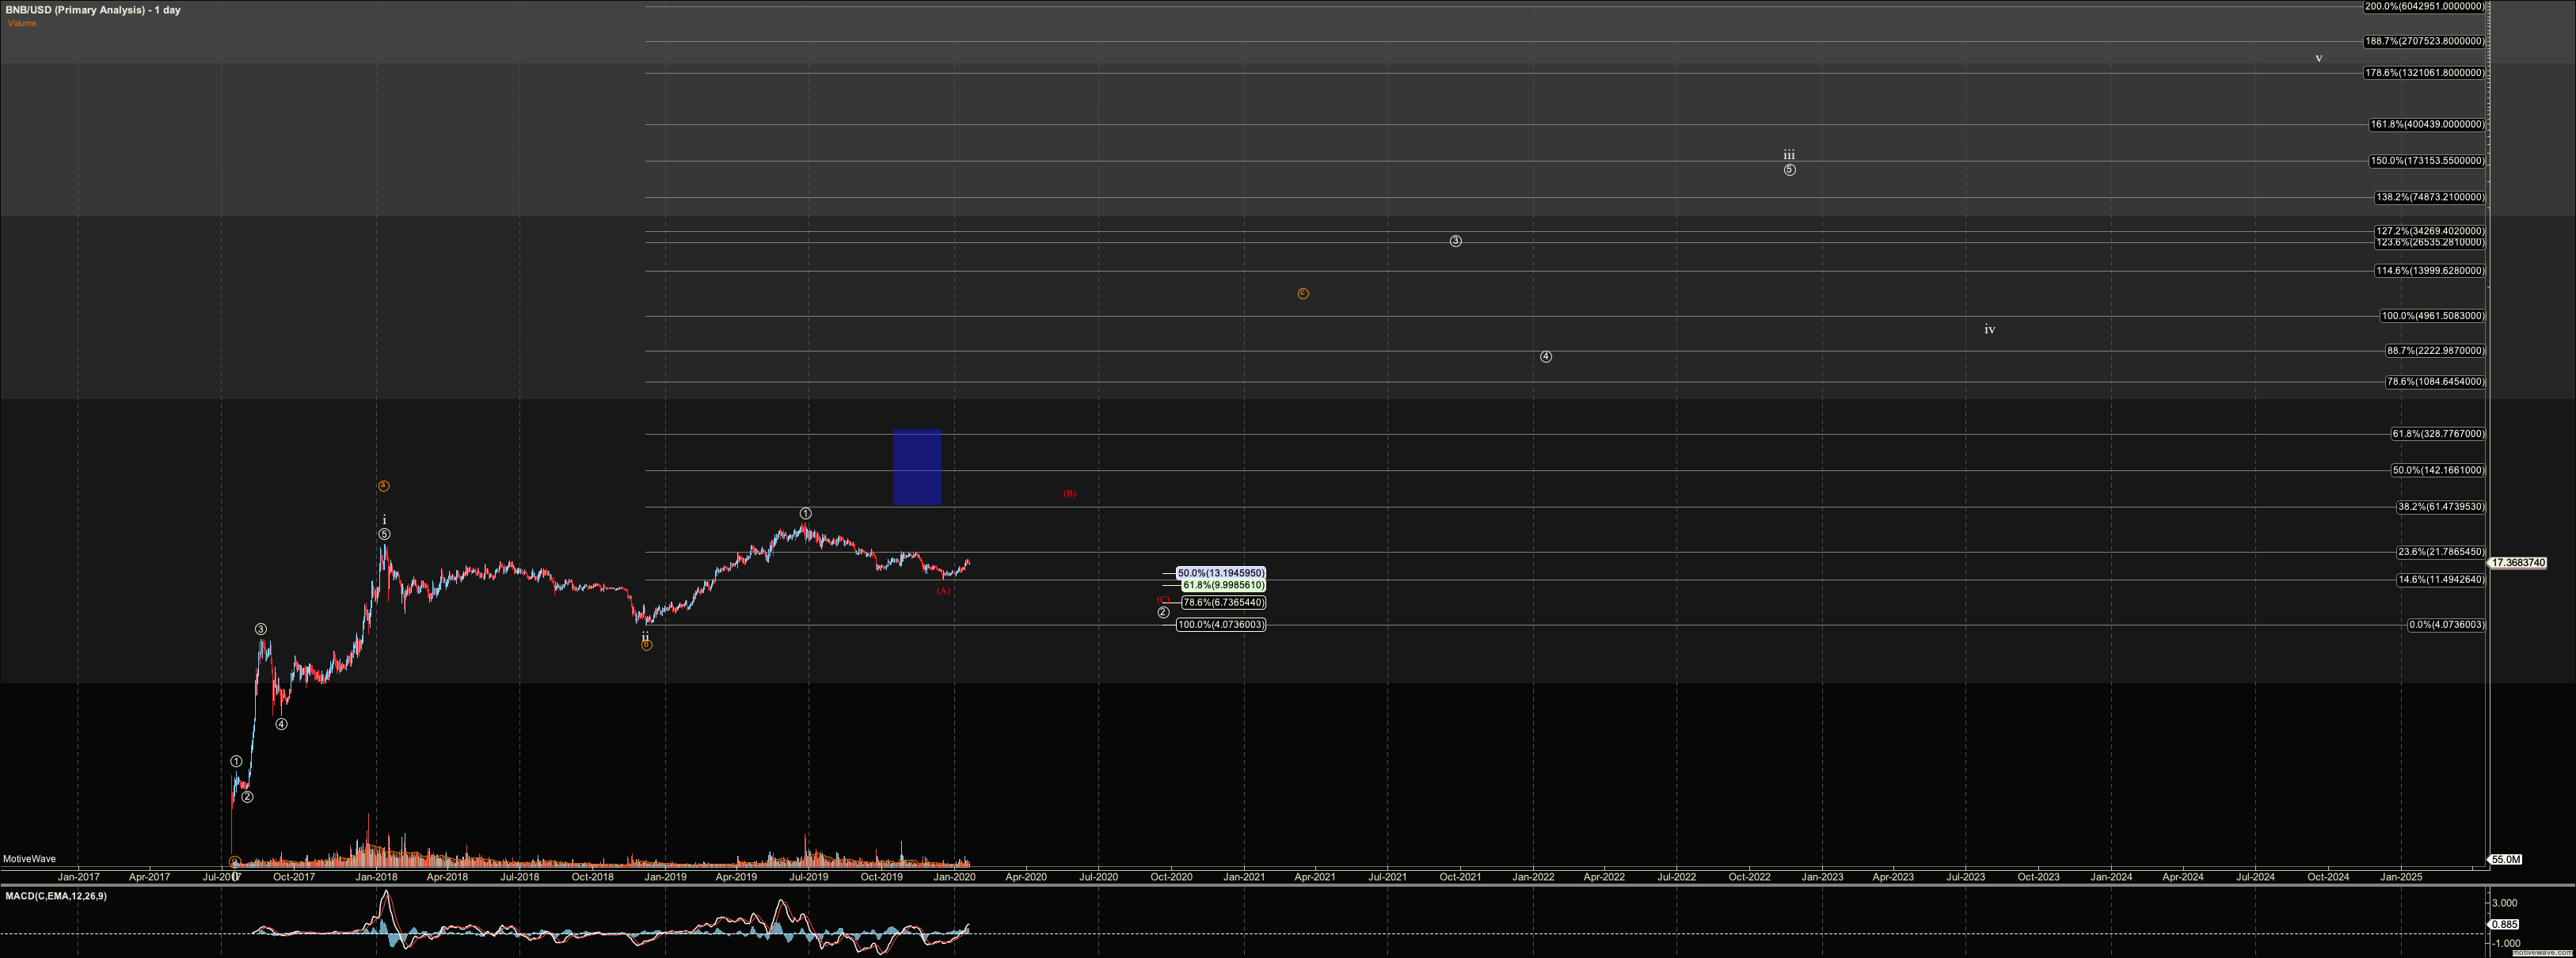Click the Jan-2025 date axis label
This screenshot has height=958, width=2576.
pos(2401,877)
